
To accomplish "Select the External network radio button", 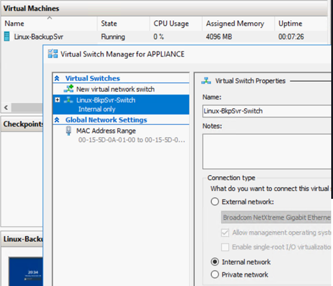I will pyautogui.click(x=215, y=202).
